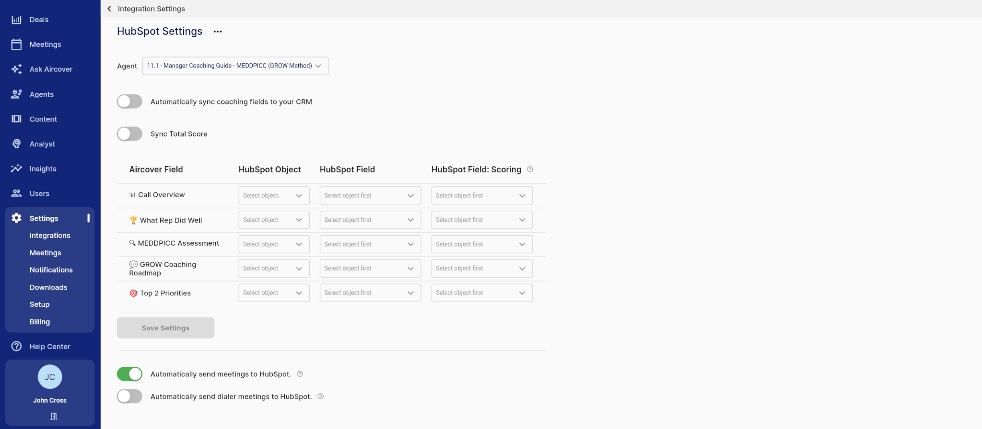Open Downloads settings page
Viewport: 982px width, 429px height.
(x=48, y=287)
